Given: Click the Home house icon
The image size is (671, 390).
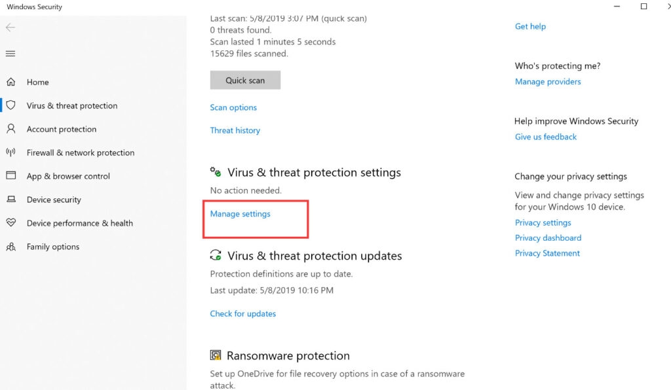Looking at the screenshot, I should (10, 82).
